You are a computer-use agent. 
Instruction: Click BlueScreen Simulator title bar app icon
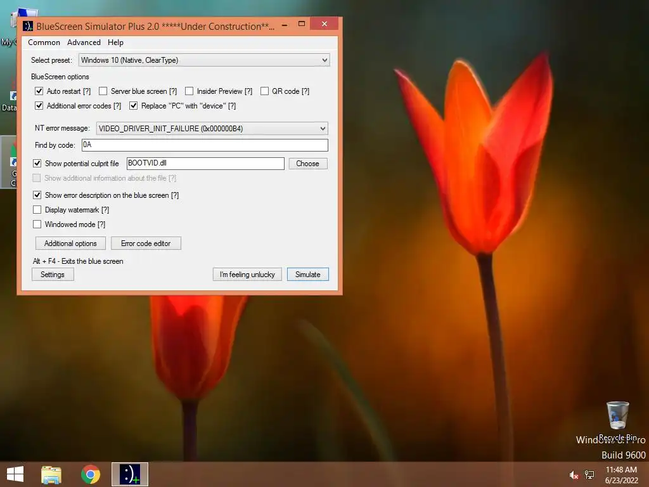(28, 26)
